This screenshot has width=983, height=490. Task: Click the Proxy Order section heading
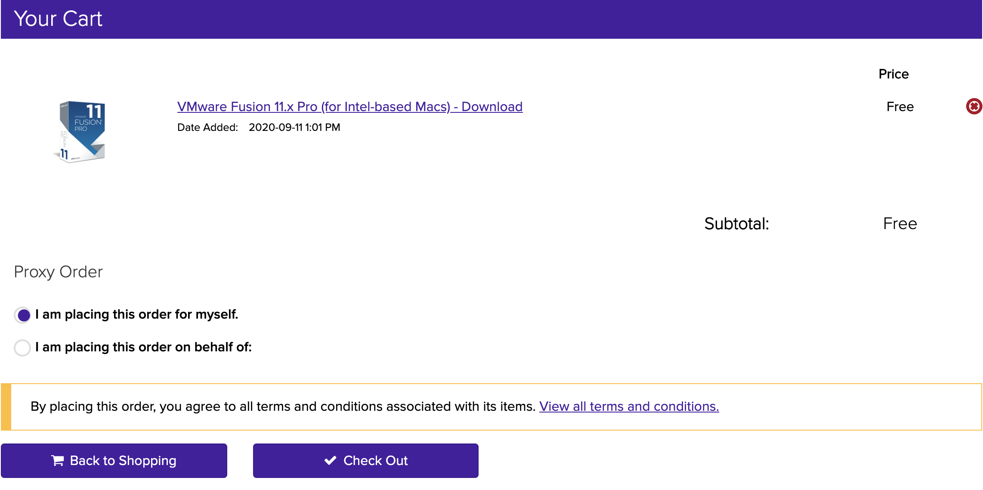pos(58,272)
